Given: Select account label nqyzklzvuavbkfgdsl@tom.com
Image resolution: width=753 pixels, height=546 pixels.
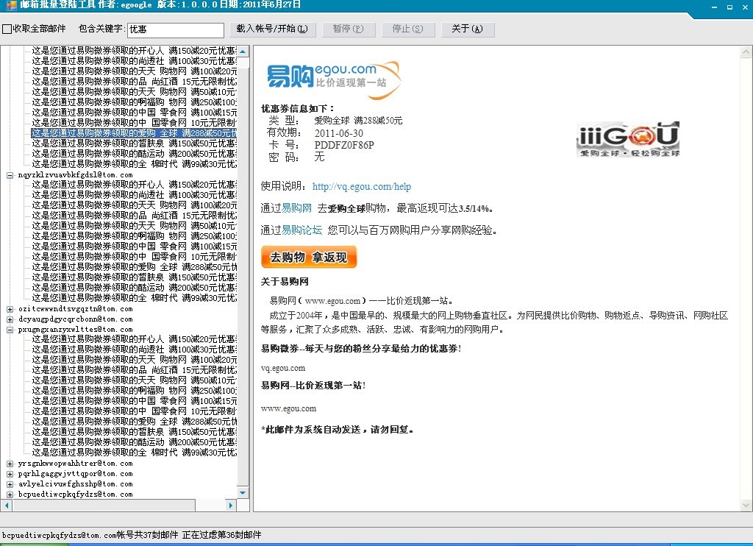Looking at the screenshot, I should 76,175.
